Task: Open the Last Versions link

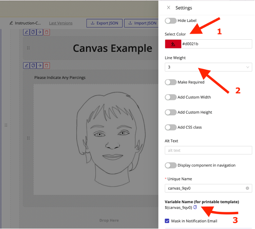Action: tap(61, 23)
